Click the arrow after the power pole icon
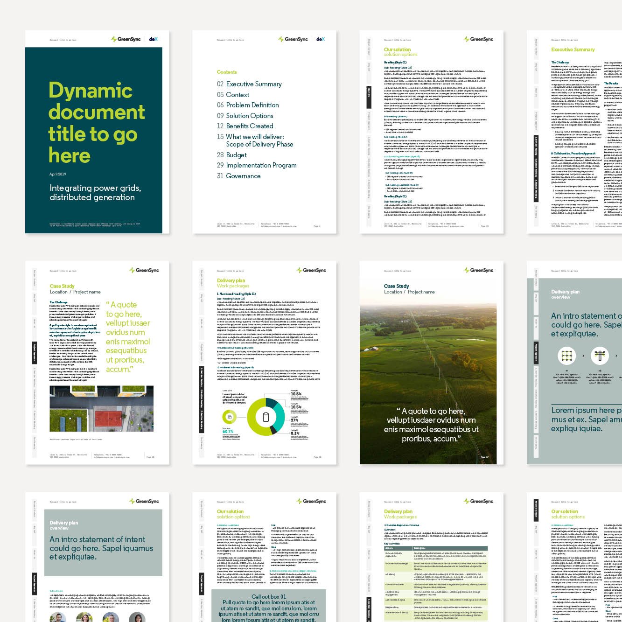 616,356
